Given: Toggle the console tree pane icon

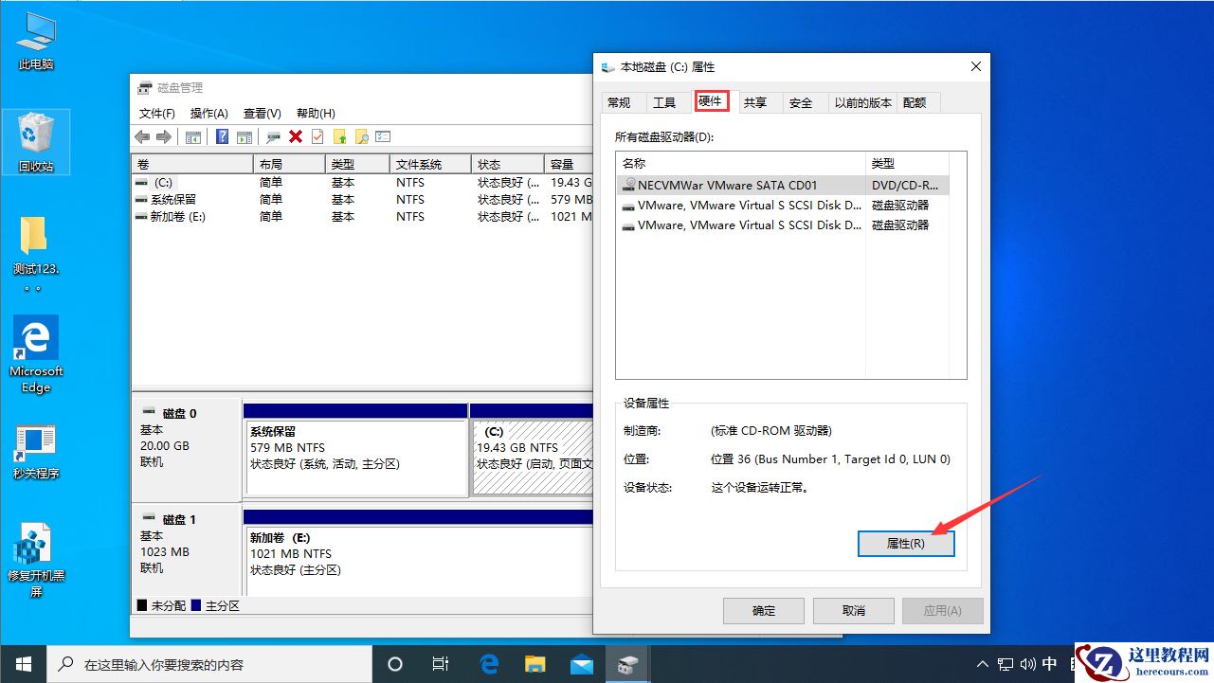Looking at the screenshot, I should click(x=192, y=136).
